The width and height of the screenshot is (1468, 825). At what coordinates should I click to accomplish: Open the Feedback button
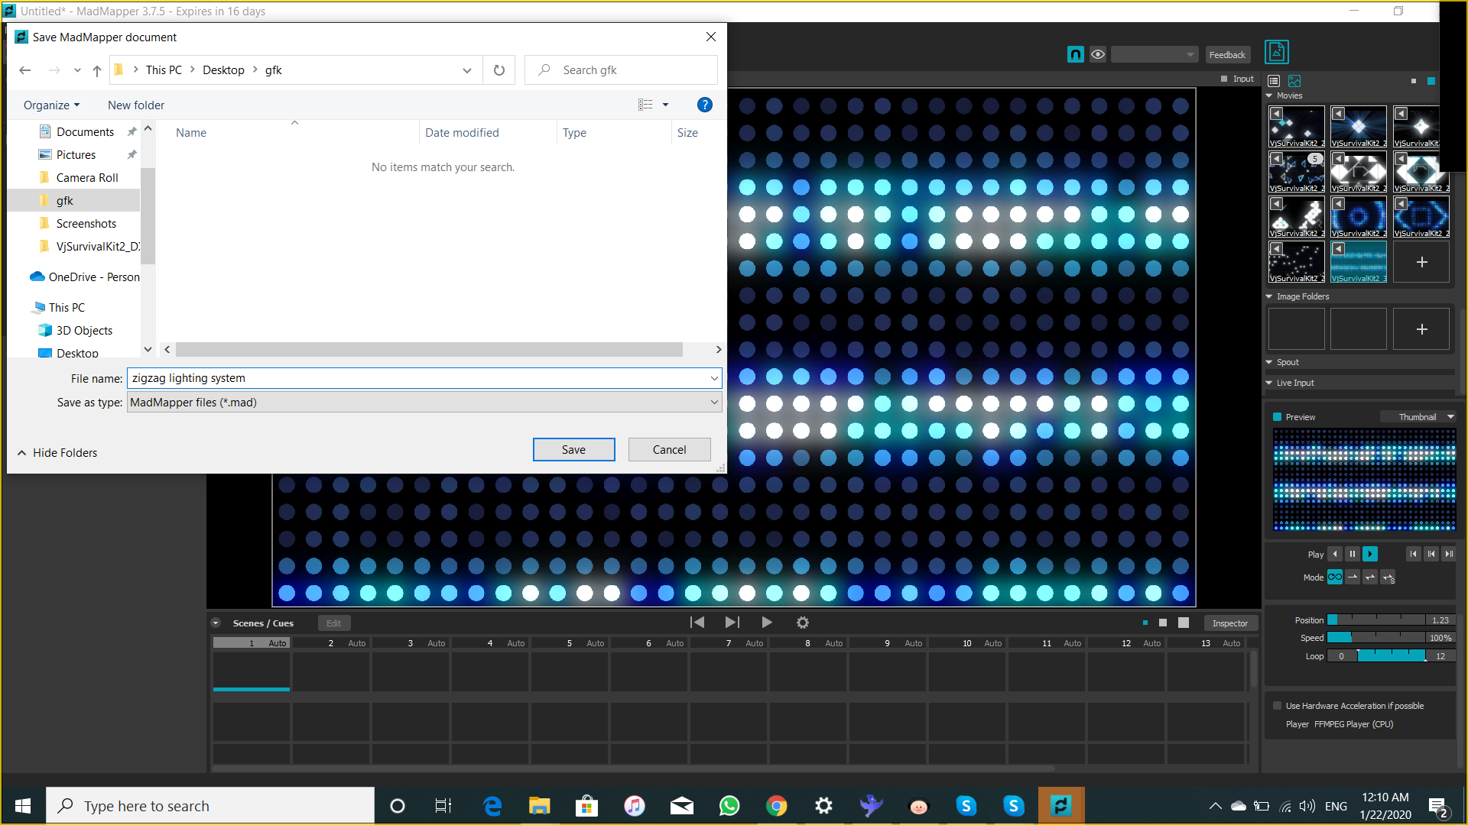(x=1227, y=54)
